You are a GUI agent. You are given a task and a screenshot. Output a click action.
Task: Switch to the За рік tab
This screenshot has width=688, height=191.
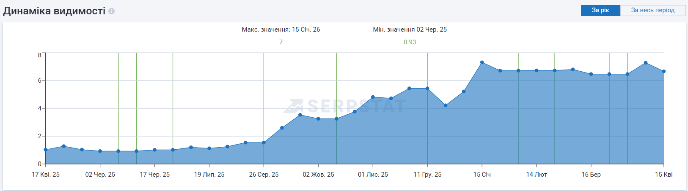tap(600, 10)
